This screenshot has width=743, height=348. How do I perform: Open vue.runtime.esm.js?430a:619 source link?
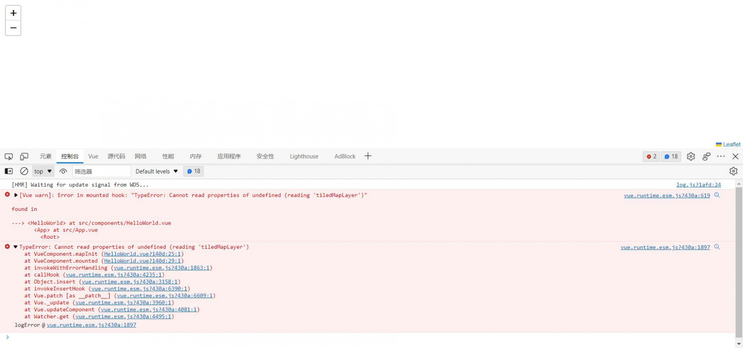click(x=667, y=195)
